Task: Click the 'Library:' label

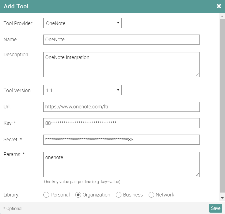Action: (x=11, y=195)
